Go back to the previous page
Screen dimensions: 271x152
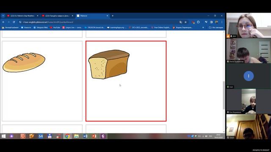point(3,22)
